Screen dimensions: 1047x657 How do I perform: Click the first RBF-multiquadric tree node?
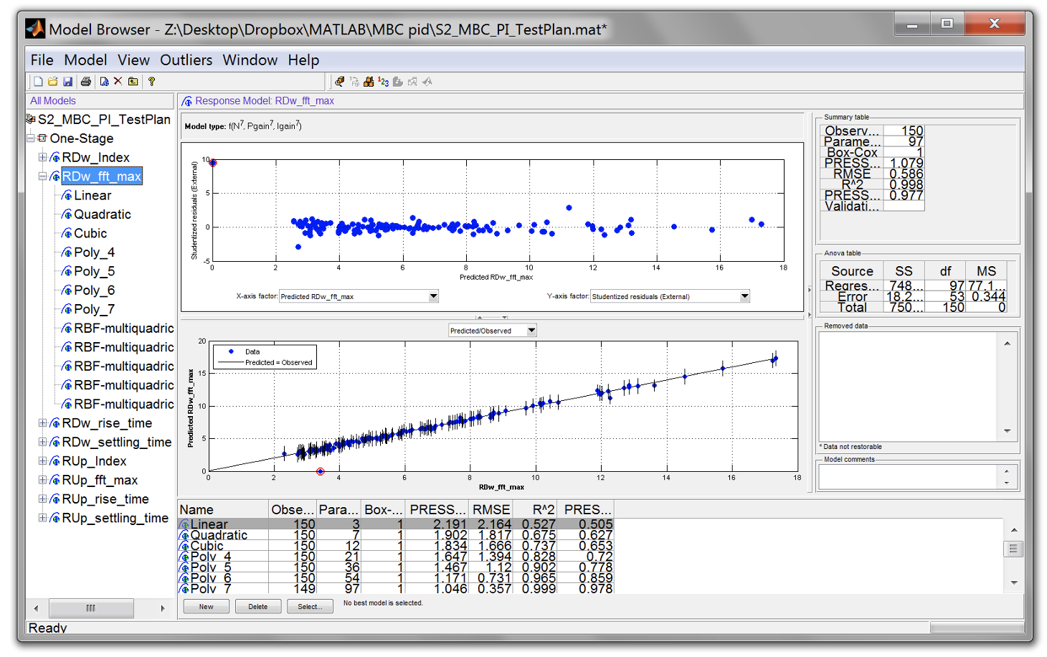(x=124, y=328)
